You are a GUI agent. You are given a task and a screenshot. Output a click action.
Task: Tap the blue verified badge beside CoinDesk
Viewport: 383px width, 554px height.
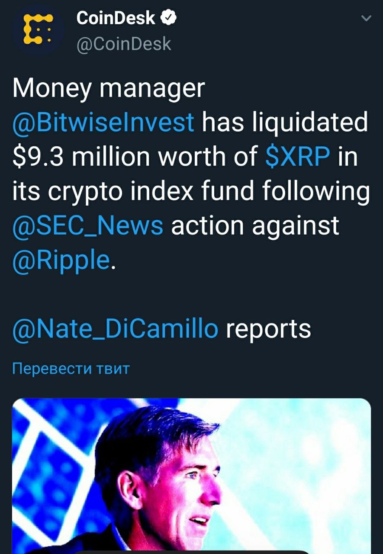tap(168, 18)
